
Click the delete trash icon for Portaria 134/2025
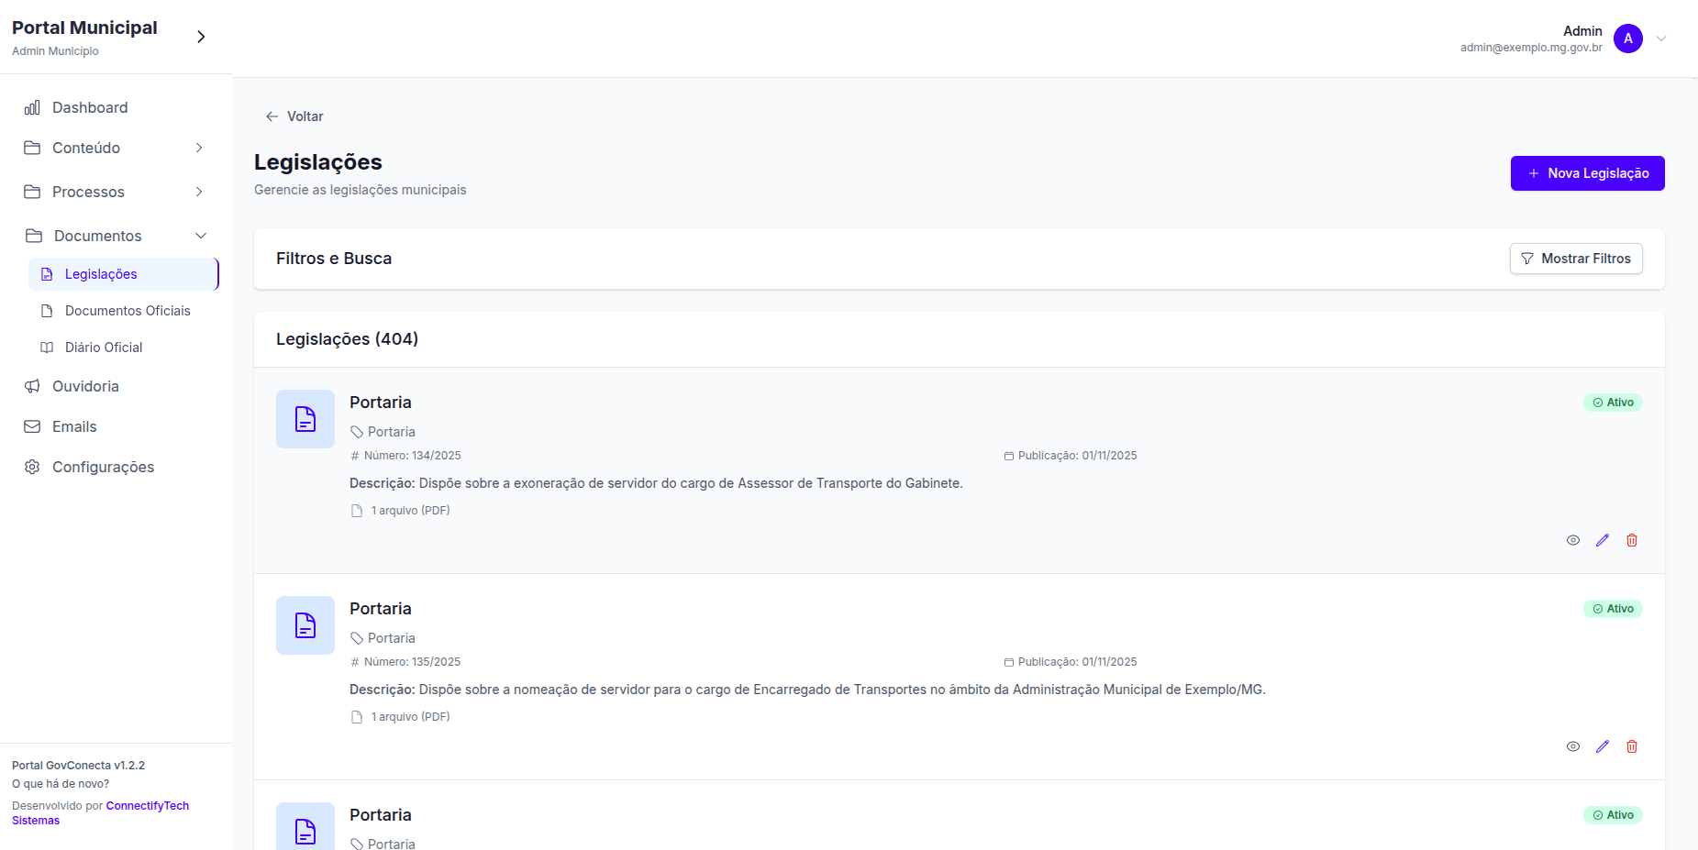click(x=1632, y=540)
